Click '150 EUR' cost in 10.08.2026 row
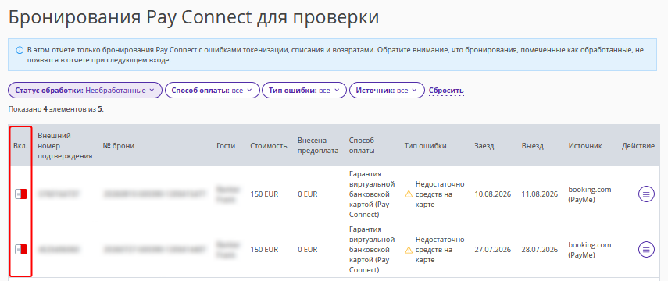The width and height of the screenshot is (668, 281). click(264, 194)
